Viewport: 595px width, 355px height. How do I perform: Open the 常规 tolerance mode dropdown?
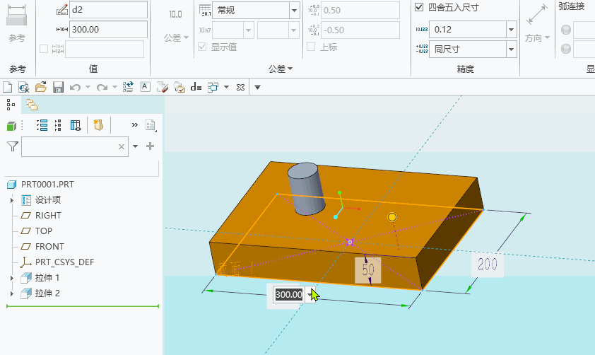pyautogui.click(x=295, y=10)
